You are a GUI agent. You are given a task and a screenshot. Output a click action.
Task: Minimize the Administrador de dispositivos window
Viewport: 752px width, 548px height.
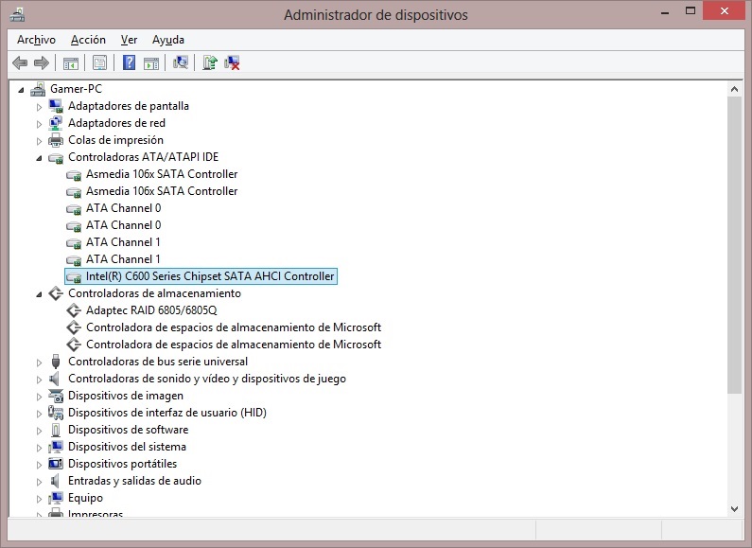pyautogui.click(x=665, y=12)
